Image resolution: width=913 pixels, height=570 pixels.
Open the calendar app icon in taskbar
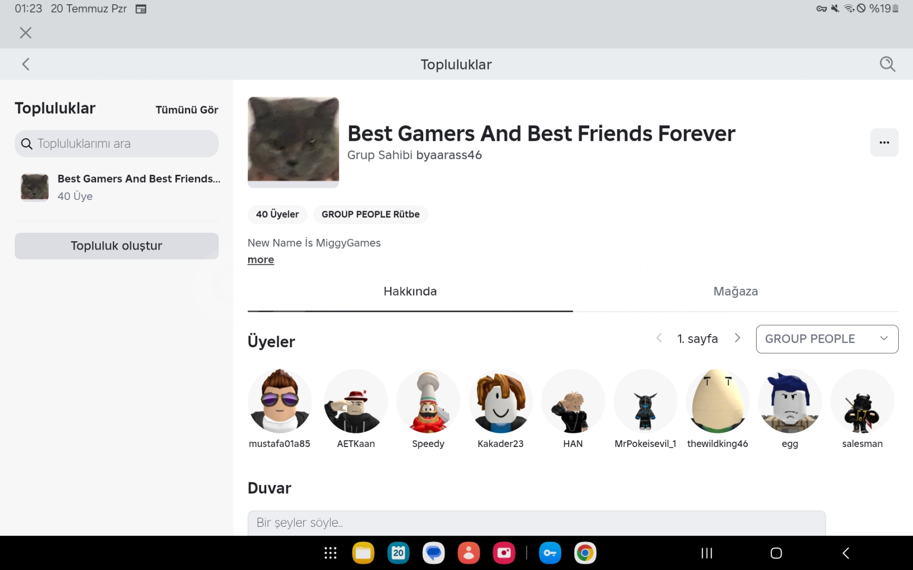(x=398, y=553)
